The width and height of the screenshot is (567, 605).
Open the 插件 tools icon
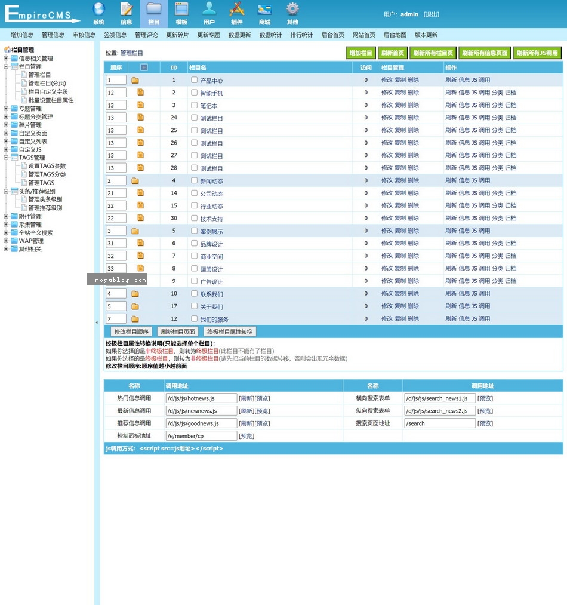(237, 10)
